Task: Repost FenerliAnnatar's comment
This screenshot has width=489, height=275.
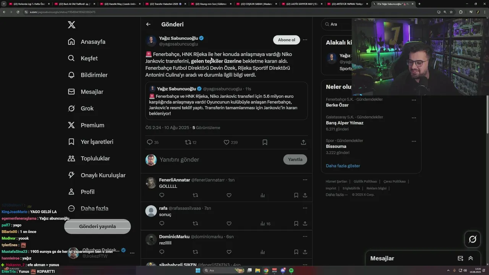Action: [x=195, y=195]
